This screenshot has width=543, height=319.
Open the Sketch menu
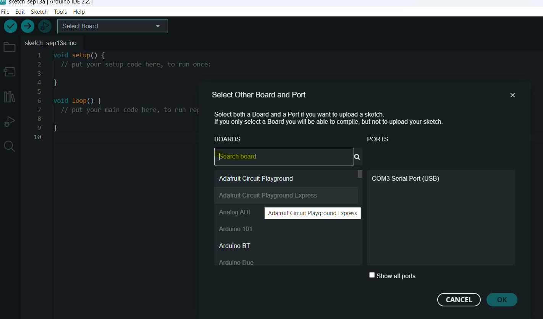point(39,12)
